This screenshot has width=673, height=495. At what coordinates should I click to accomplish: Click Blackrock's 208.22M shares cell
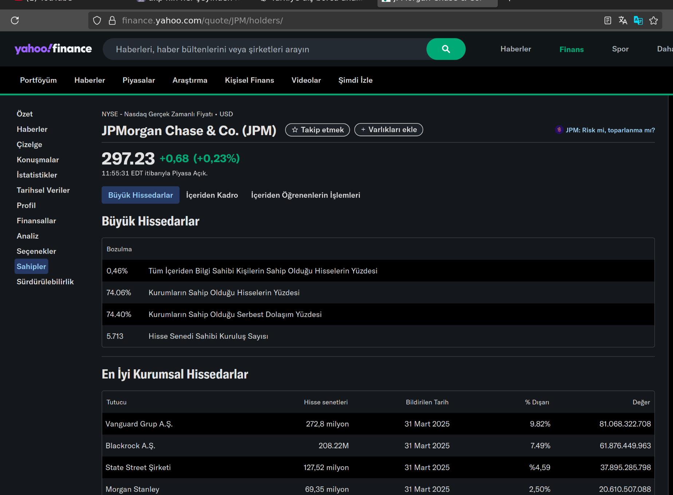tap(334, 446)
